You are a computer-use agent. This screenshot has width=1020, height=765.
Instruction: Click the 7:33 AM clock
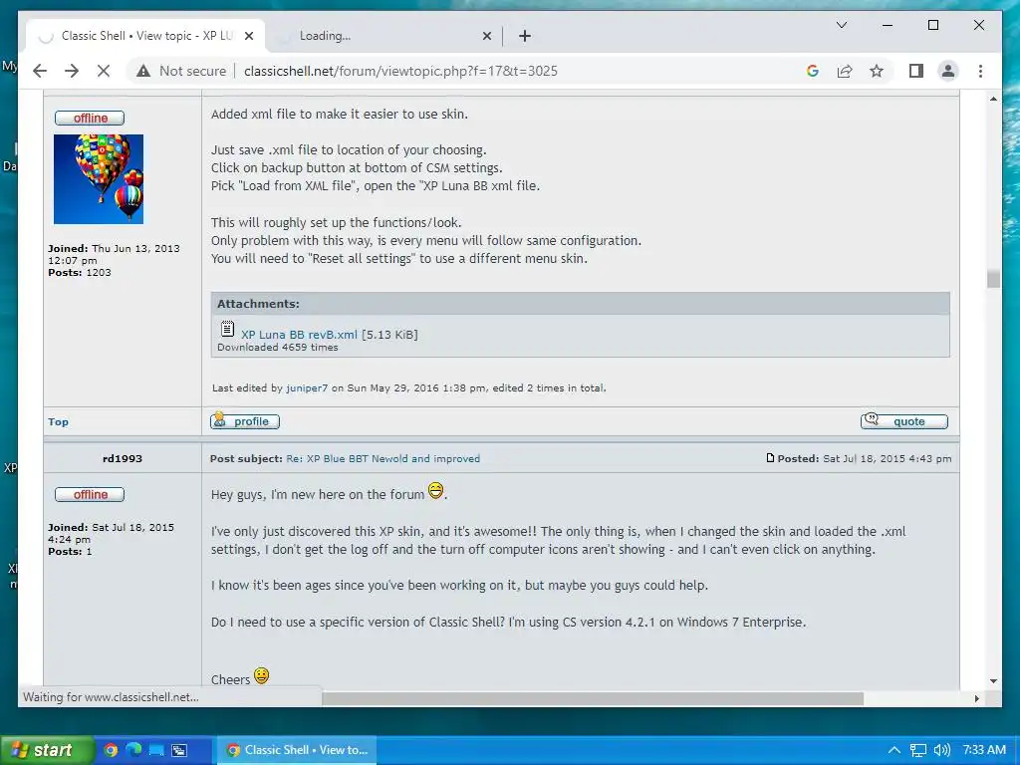[x=984, y=750]
